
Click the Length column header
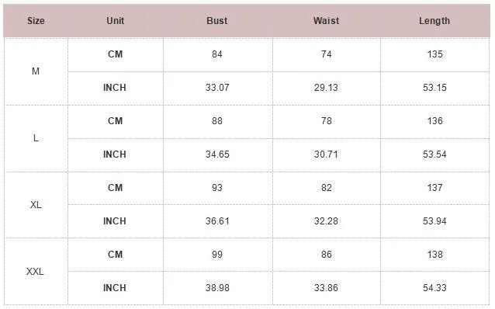(x=434, y=21)
